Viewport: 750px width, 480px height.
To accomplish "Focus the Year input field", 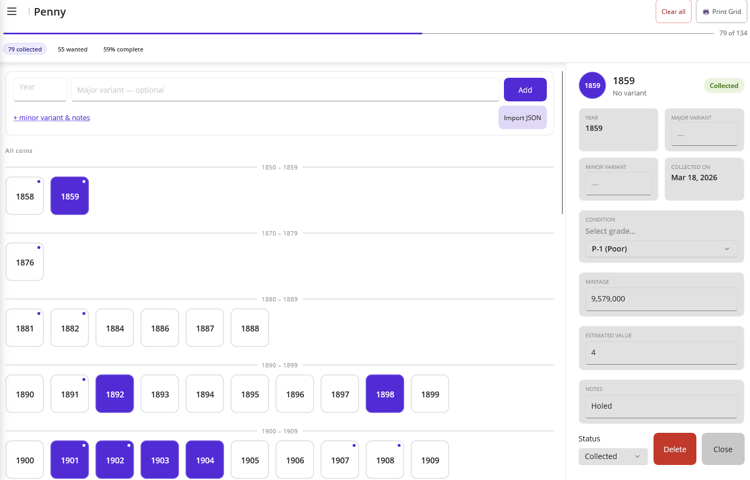I will (x=40, y=90).
